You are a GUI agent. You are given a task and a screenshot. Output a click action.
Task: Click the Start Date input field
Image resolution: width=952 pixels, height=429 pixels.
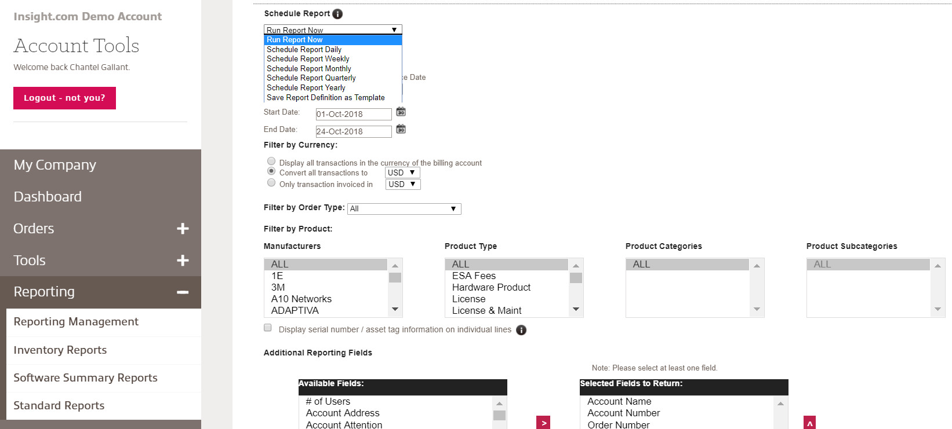[x=353, y=114]
